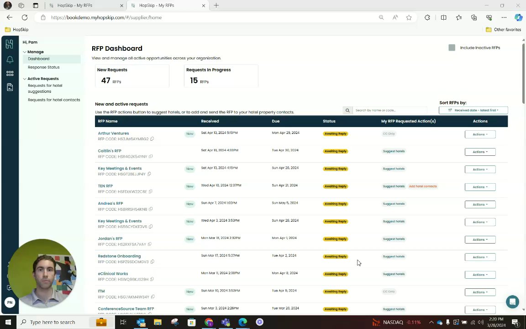Screen dimensions: 526x329
Task: Add page to favorites star icon
Action: click(409, 17)
